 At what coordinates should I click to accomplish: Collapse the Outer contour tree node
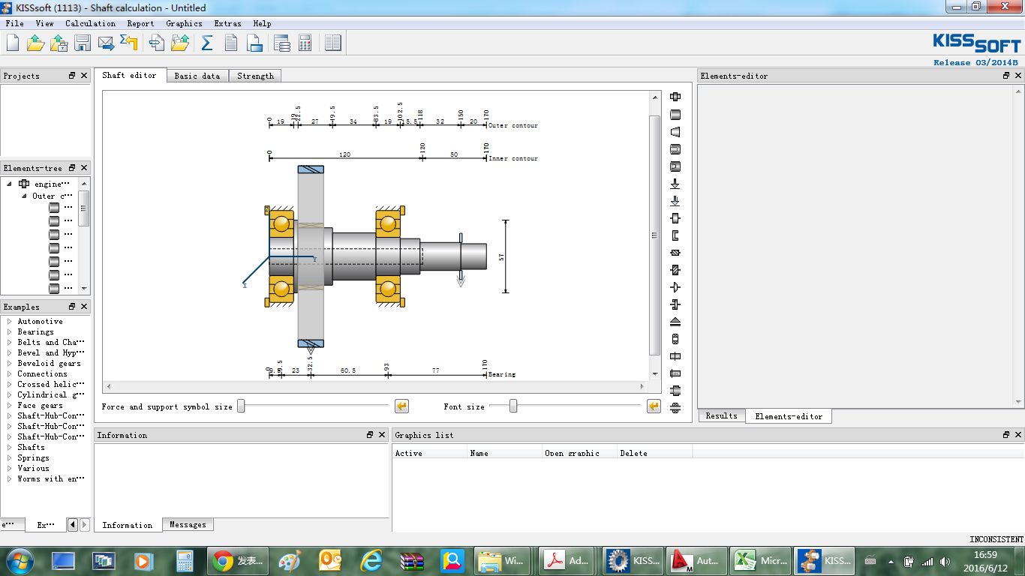tap(24, 196)
